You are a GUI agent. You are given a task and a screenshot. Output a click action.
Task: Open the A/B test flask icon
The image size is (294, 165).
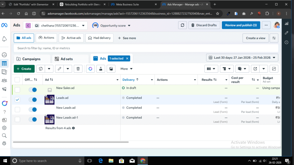pos(100,69)
